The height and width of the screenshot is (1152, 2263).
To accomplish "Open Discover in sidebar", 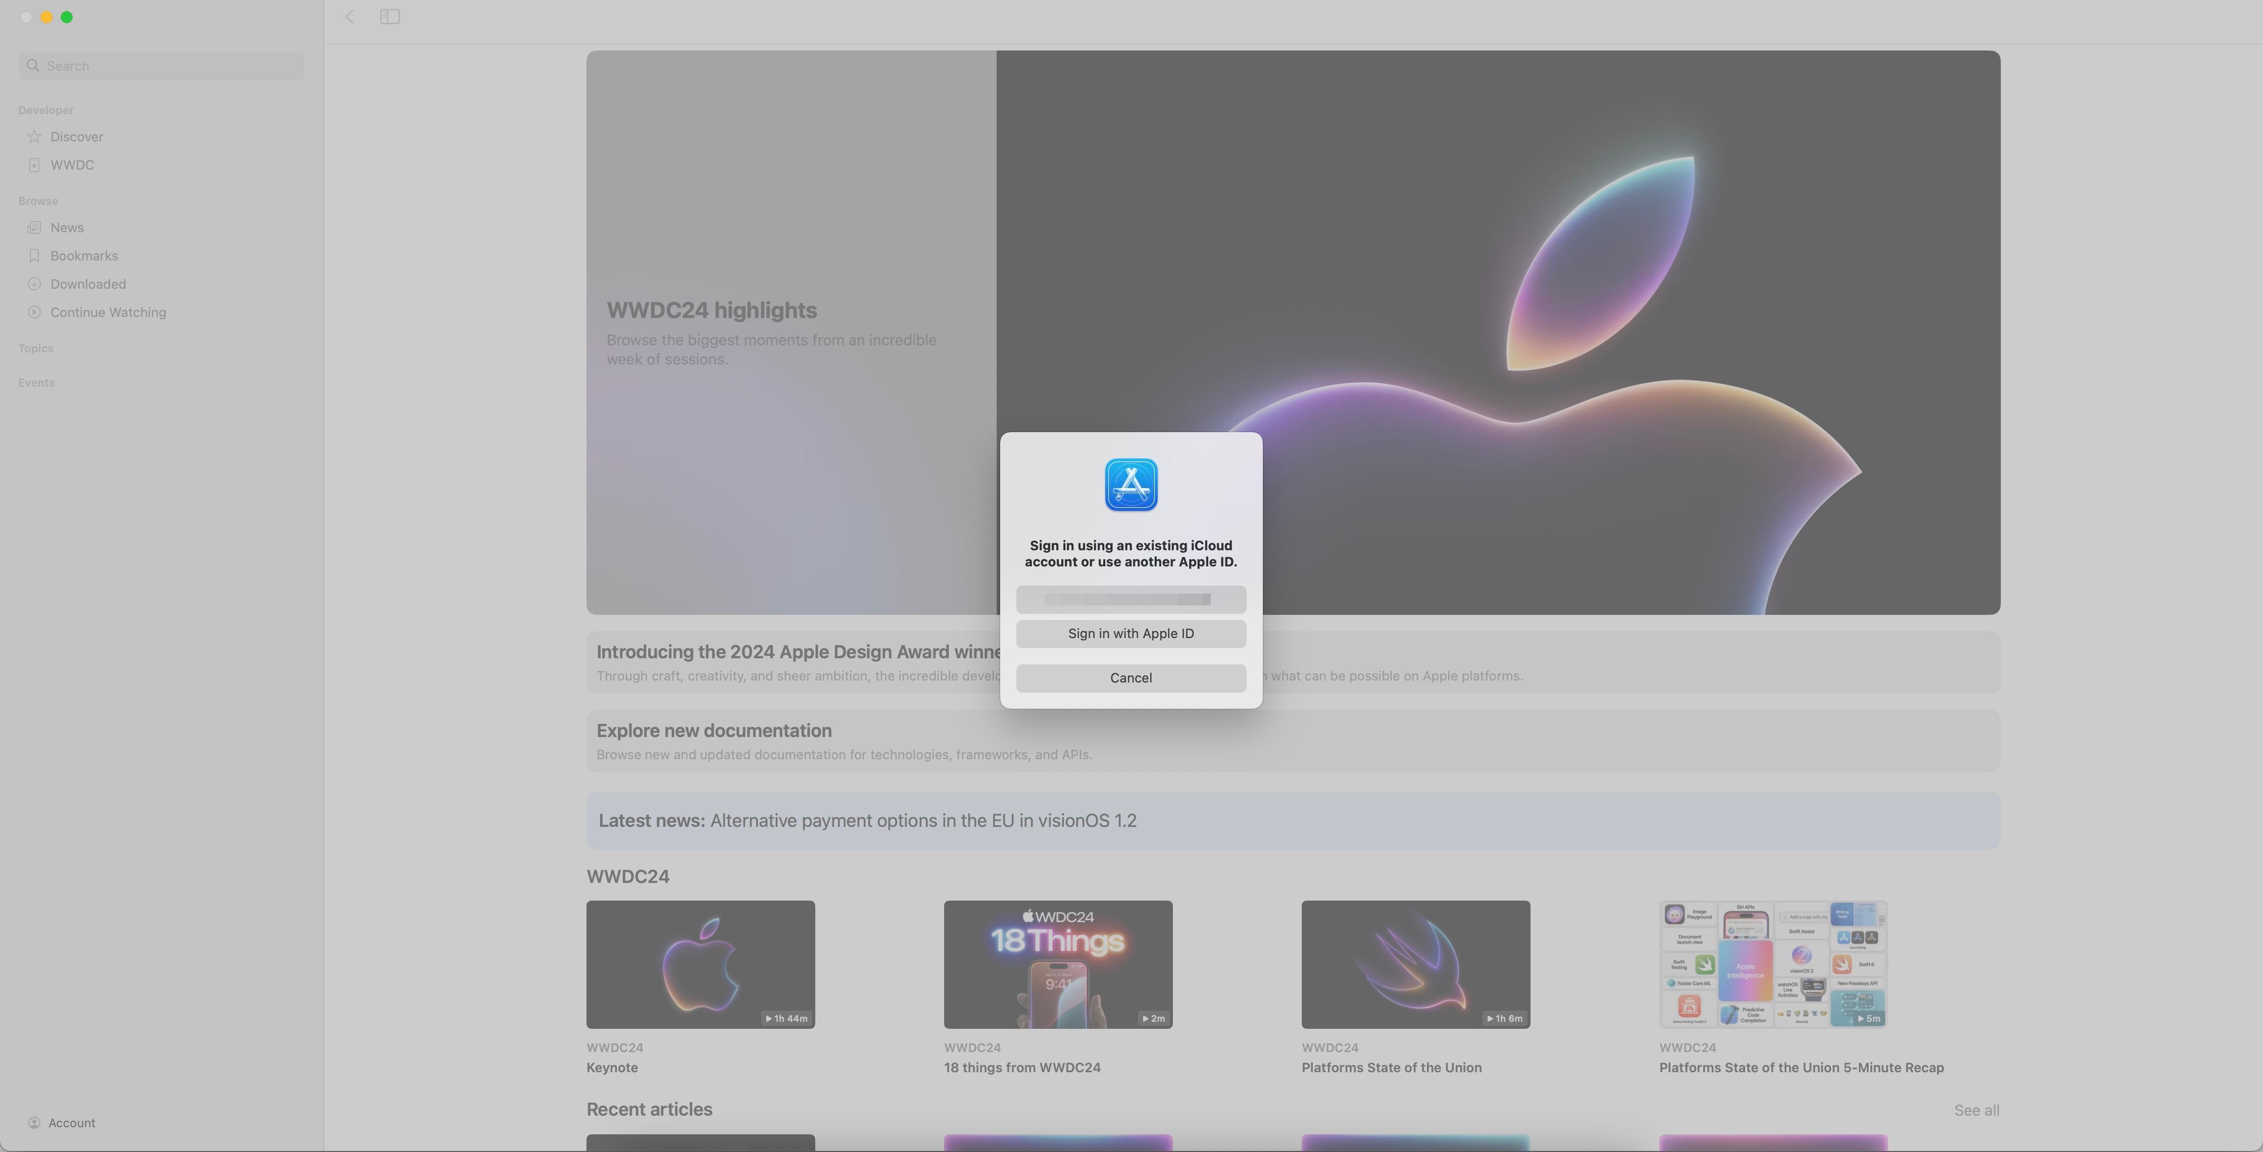I will [76, 137].
